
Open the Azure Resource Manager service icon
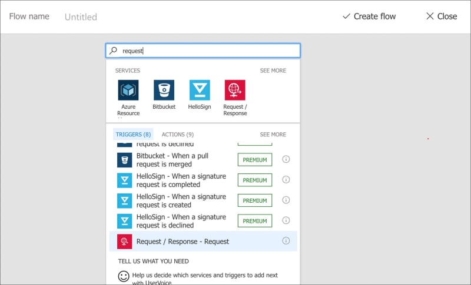[128, 90]
